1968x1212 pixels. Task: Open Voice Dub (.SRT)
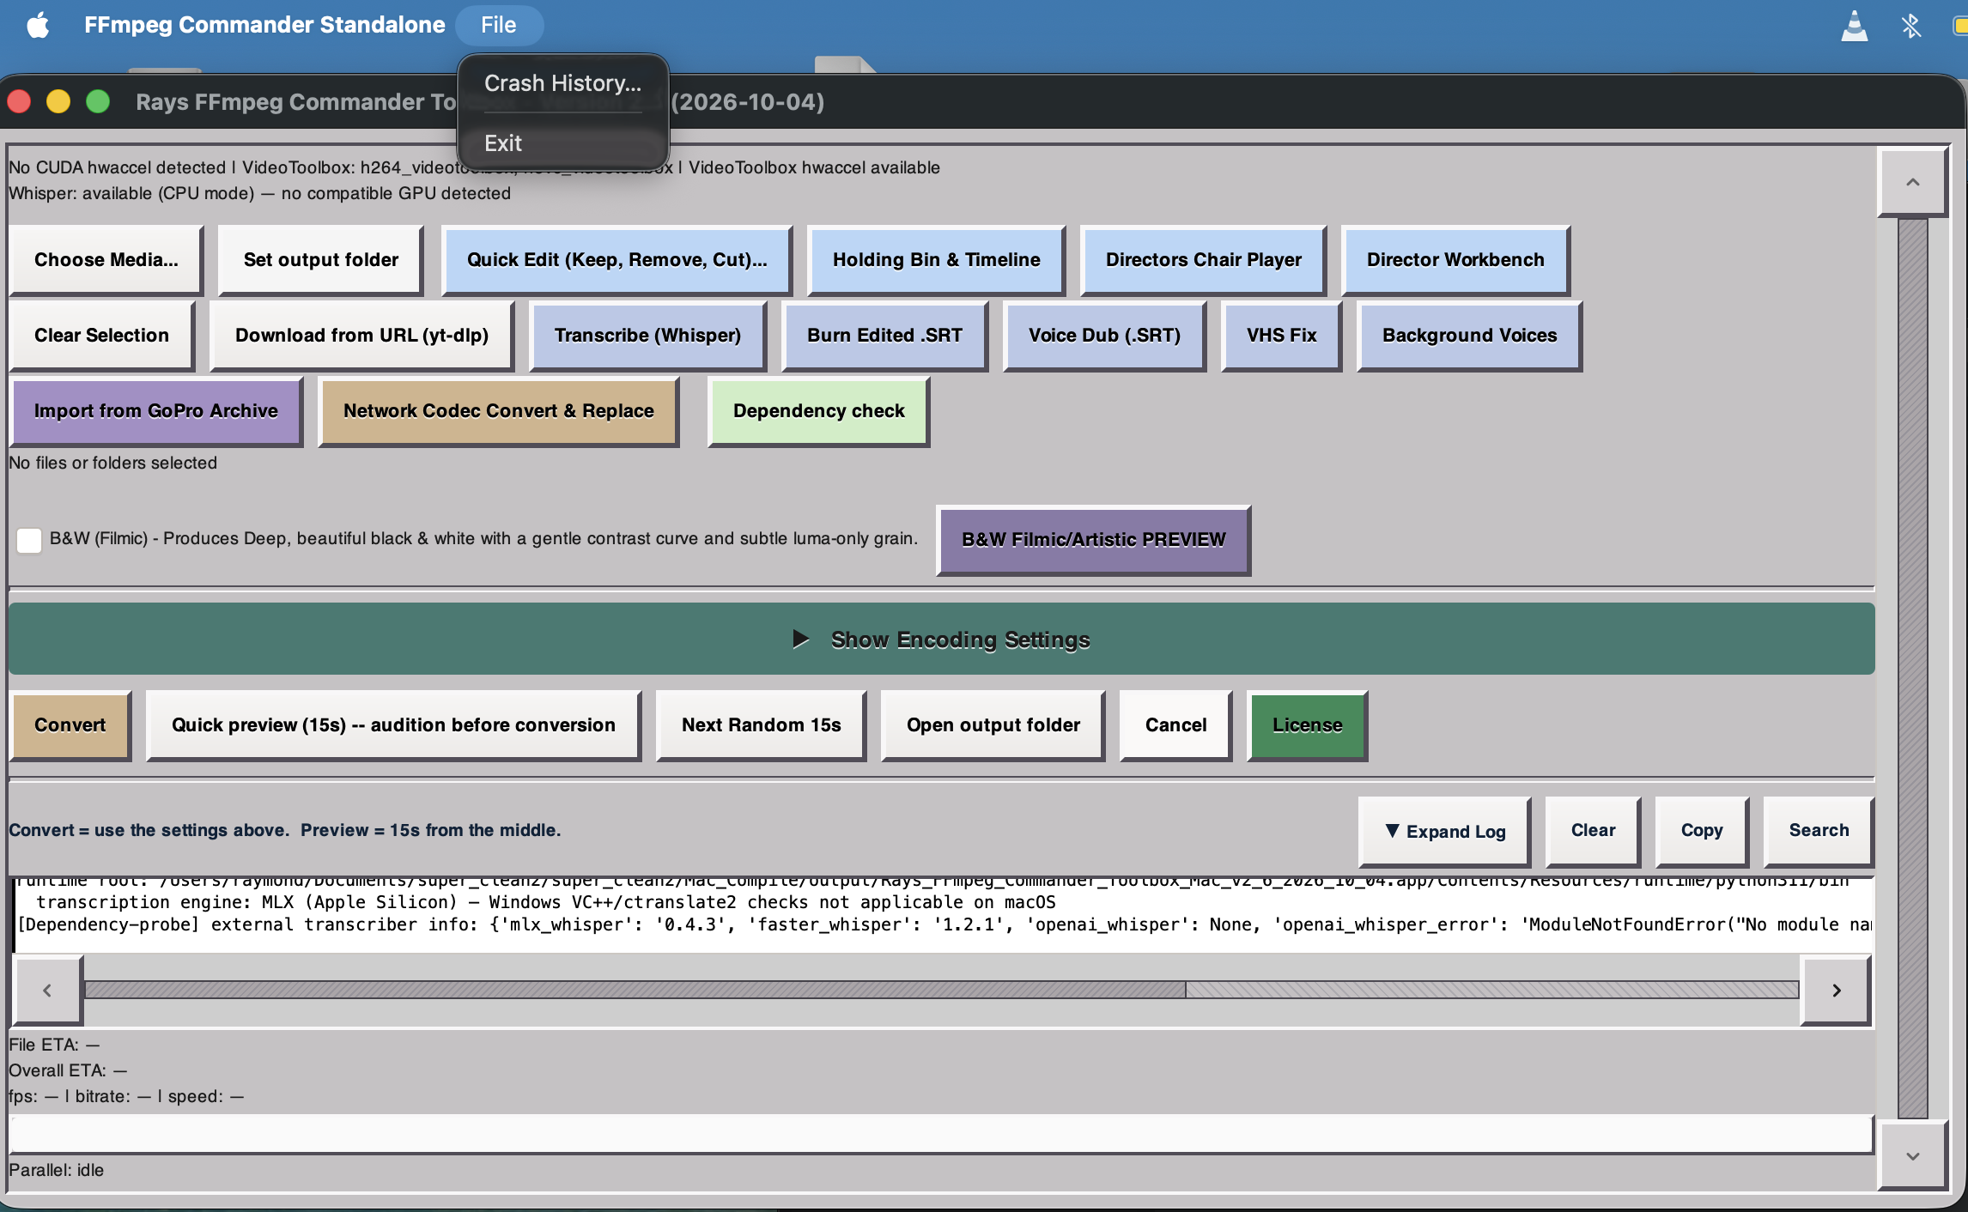pyautogui.click(x=1105, y=336)
